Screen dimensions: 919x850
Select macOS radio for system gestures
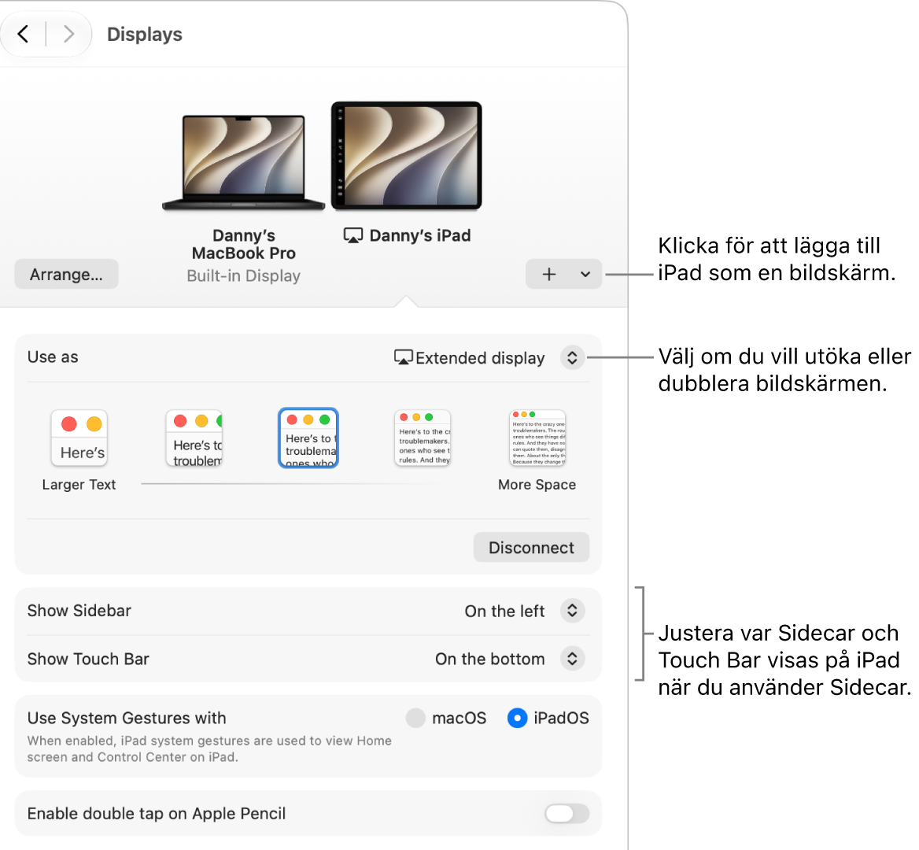point(415,718)
